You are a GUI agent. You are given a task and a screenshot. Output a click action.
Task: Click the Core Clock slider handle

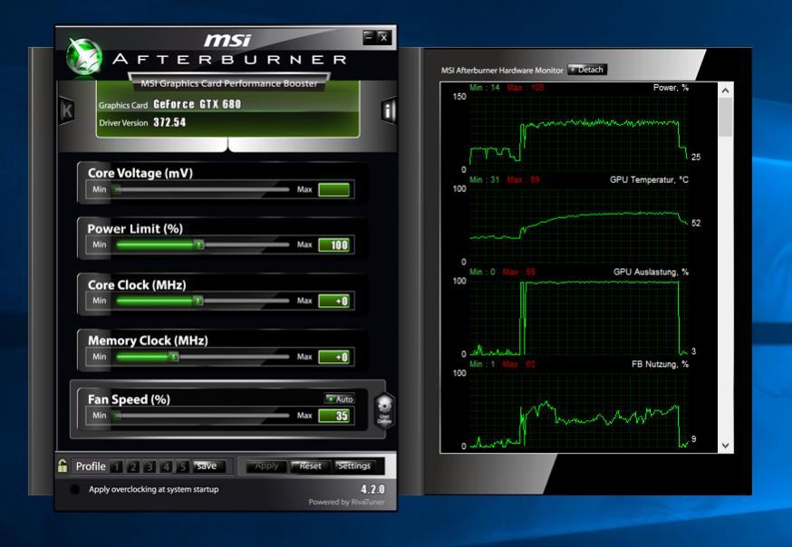point(198,301)
